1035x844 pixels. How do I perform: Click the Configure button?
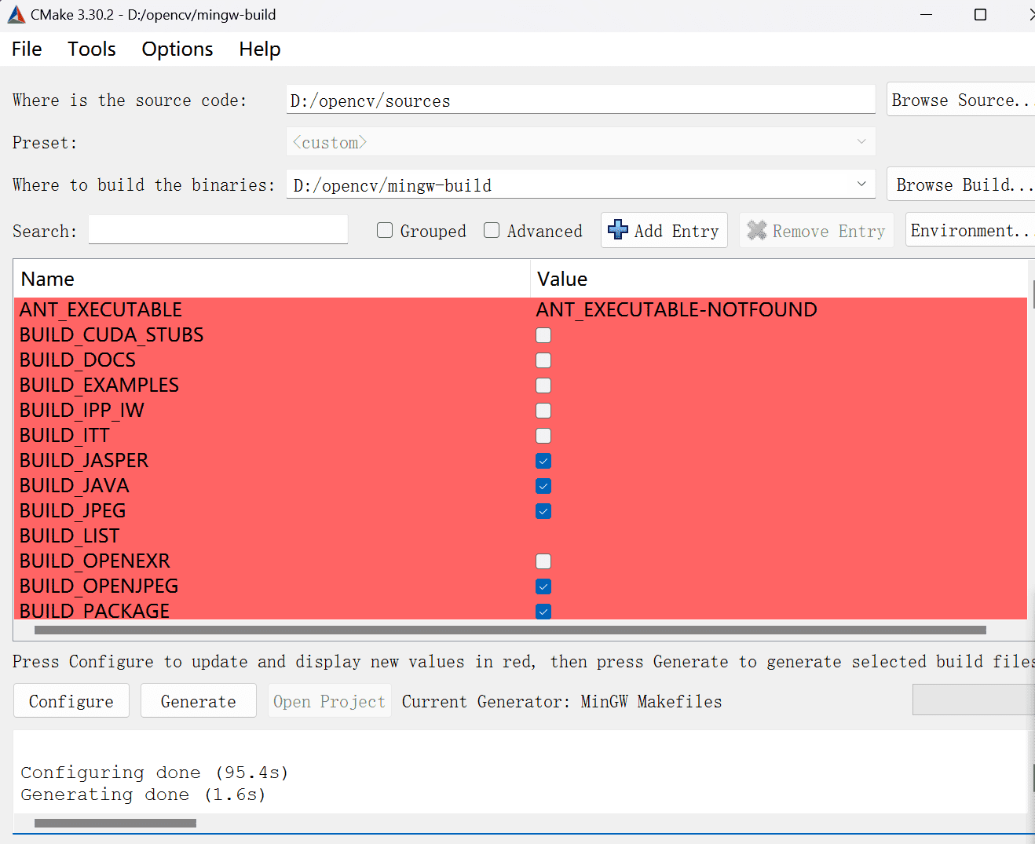71,700
